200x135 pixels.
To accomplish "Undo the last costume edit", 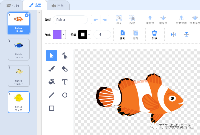I will coord(96,20).
